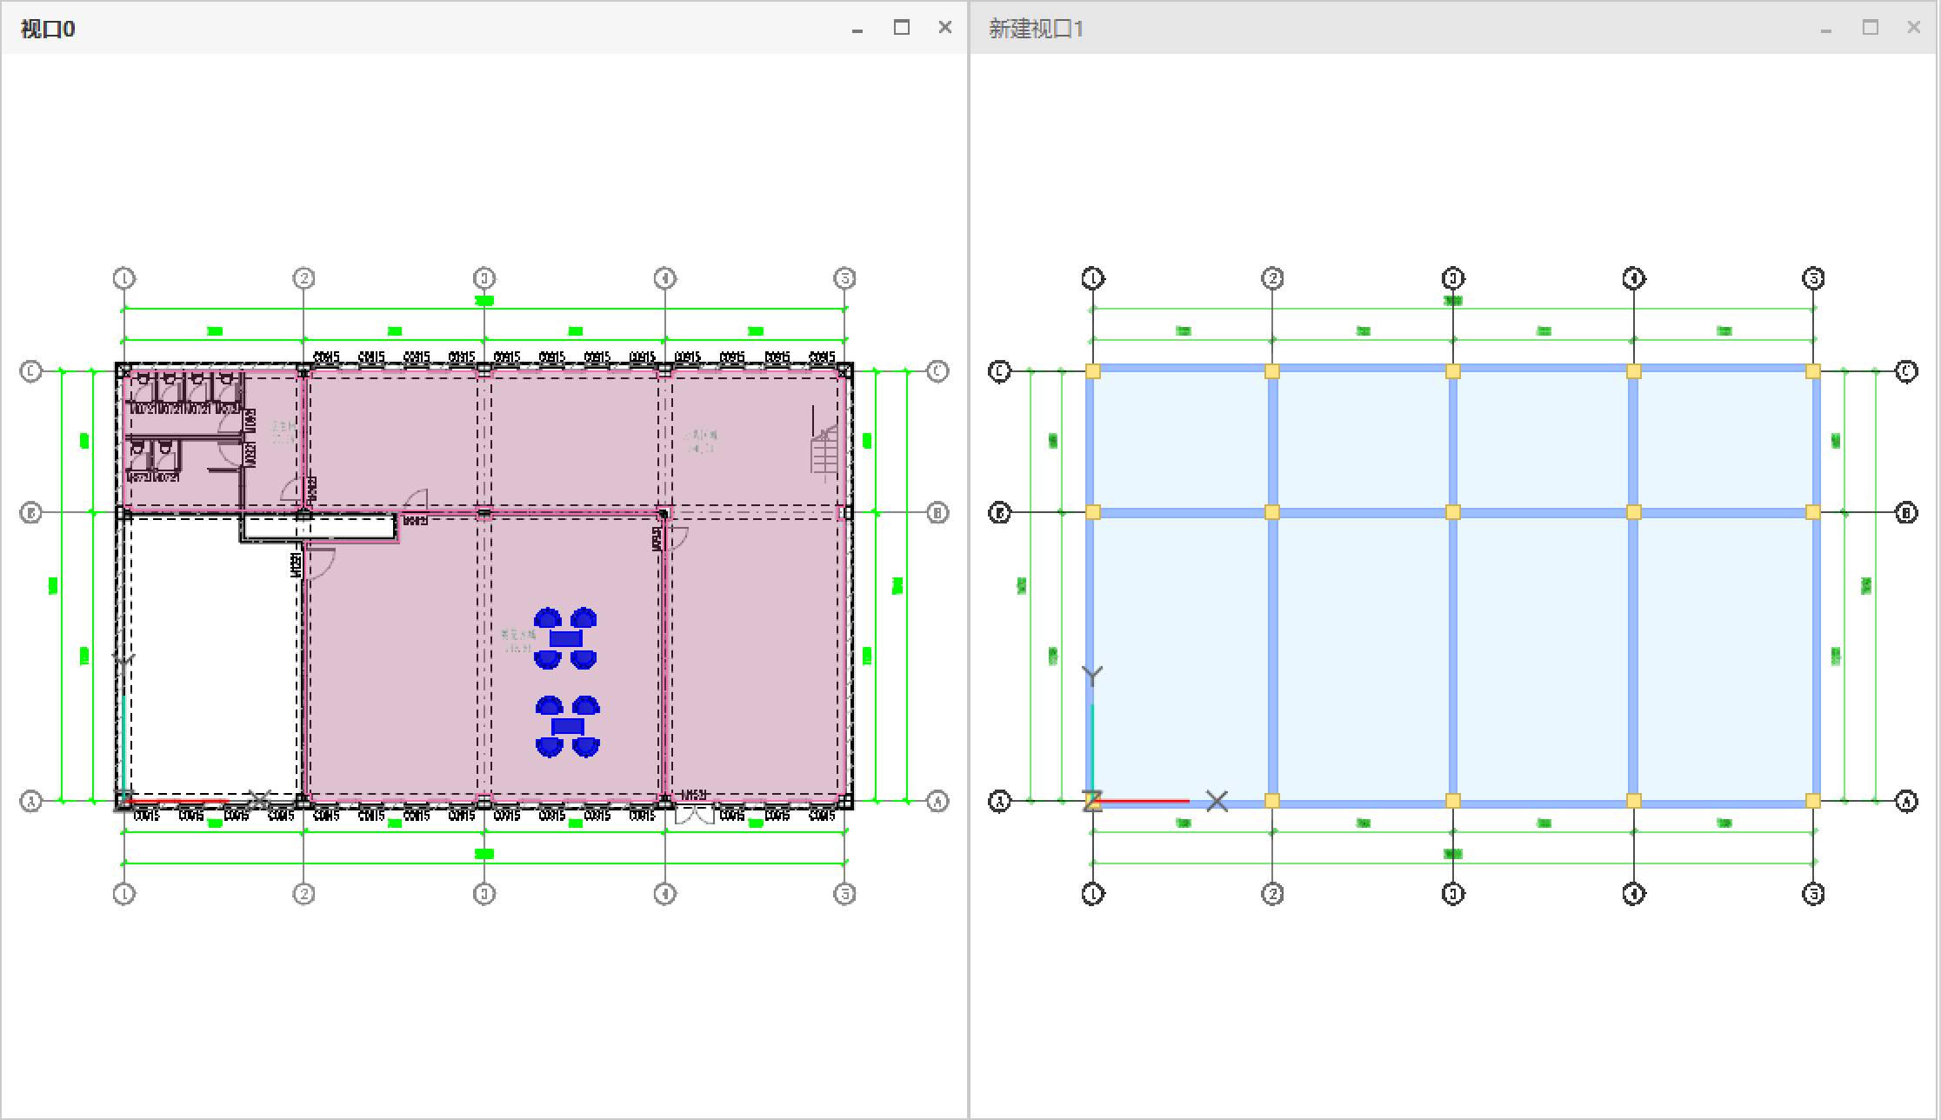Click the staircase symbol in the floor plan
Image resolution: width=1941 pixels, height=1120 pixels.
tap(824, 454)
